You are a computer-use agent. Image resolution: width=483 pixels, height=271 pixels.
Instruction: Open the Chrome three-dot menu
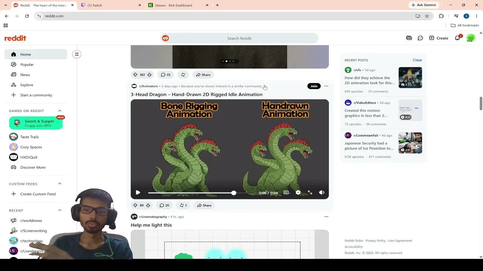477,16
